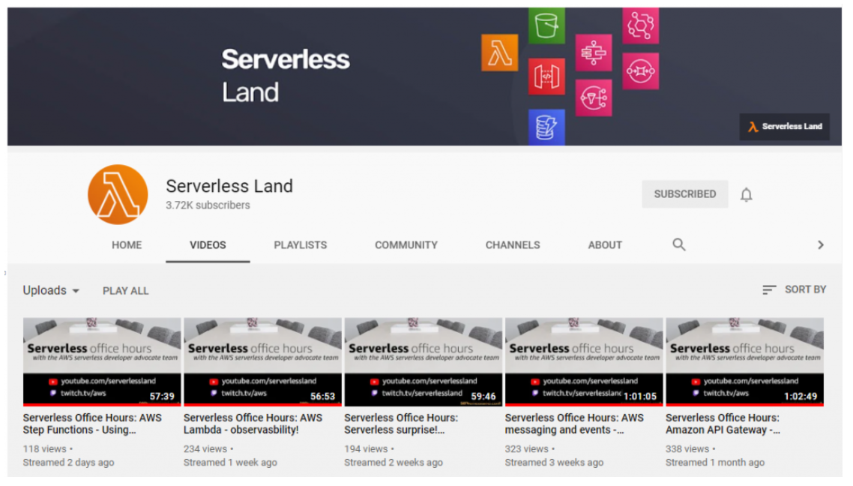The width and height of the screenshot is (853, 486).
Task: Click the pink EventBridge icon at the top of the banner
Action: [x=640, y=25]
